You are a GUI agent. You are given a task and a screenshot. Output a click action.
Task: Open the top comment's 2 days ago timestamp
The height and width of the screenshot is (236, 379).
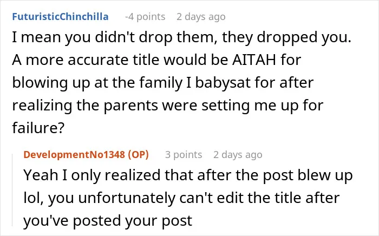(x=201, y=17)
